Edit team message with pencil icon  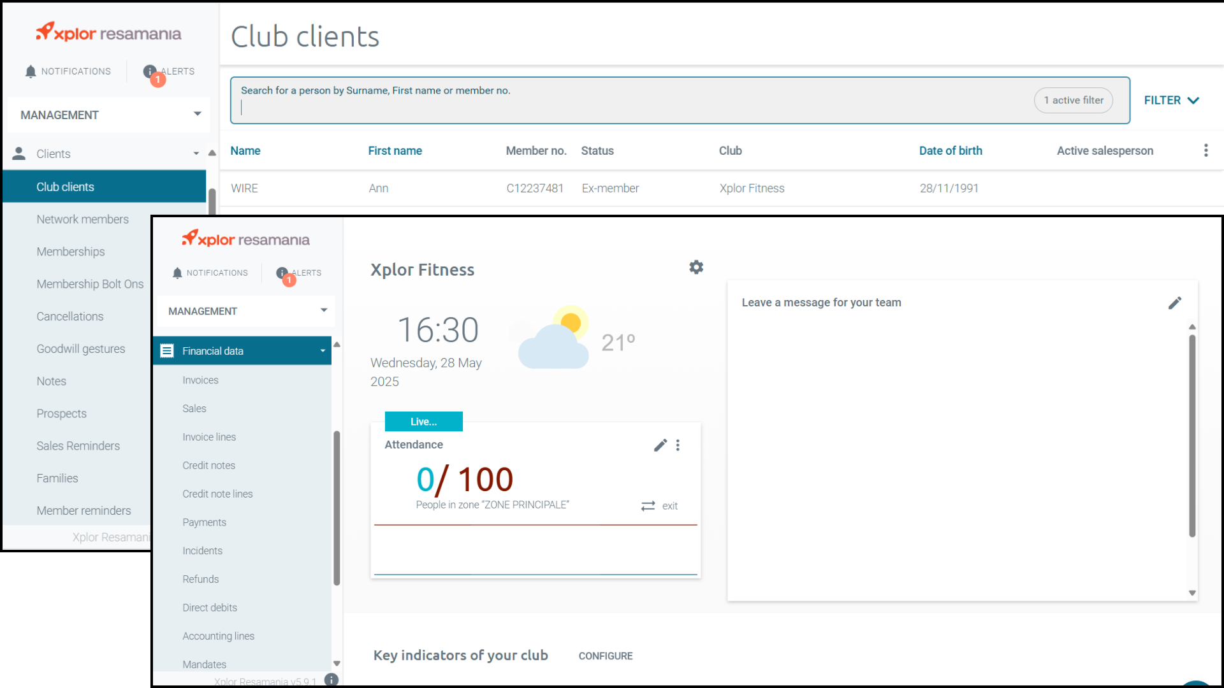pos(1175,303)
